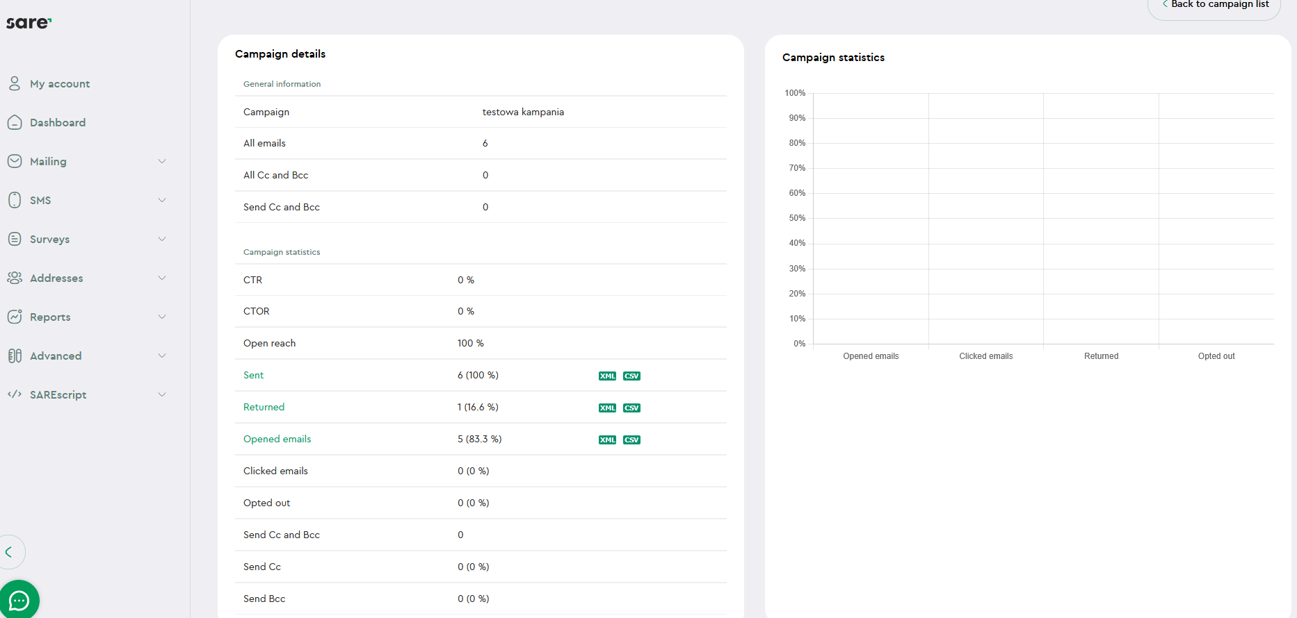Expand the SAREscript menu chevron
The width and height of the screenshot is (1297, 618).
162,394
